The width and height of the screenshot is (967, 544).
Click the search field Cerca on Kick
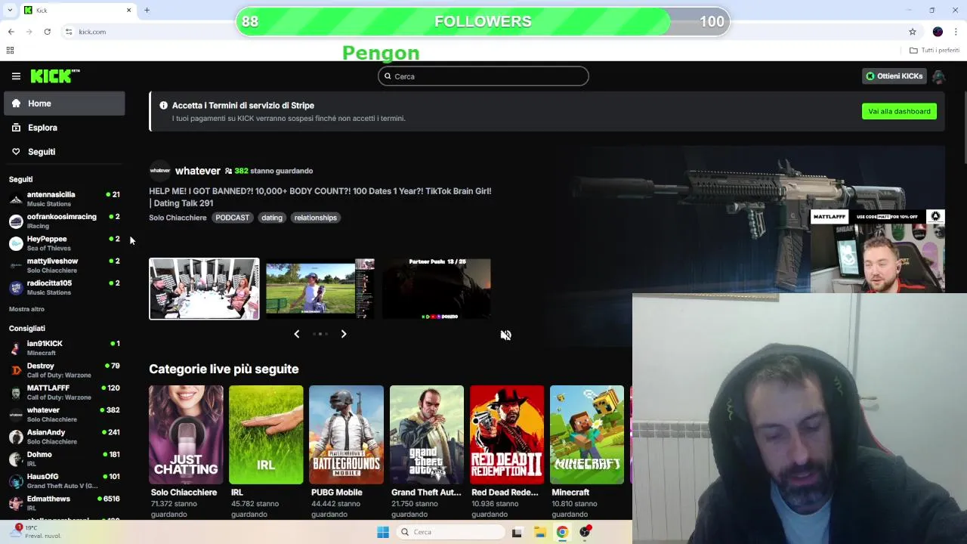coord(483,76)
